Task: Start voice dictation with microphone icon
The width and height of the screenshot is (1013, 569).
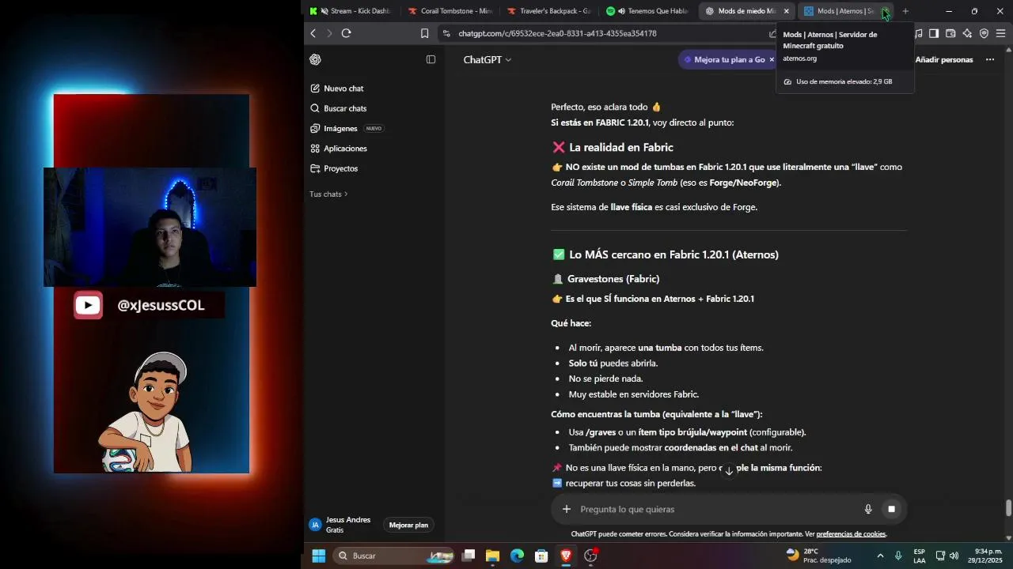Action: [868, 509]
